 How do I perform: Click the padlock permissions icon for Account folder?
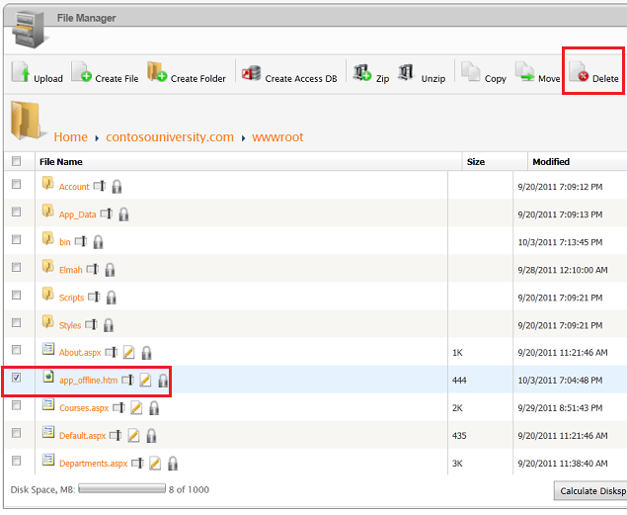click(117, 186)
